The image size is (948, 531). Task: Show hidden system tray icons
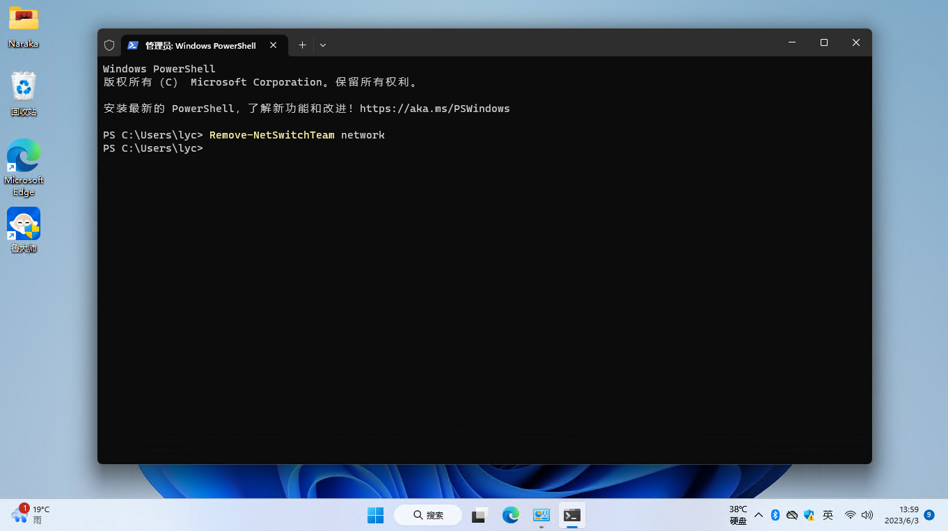(759, 515)
